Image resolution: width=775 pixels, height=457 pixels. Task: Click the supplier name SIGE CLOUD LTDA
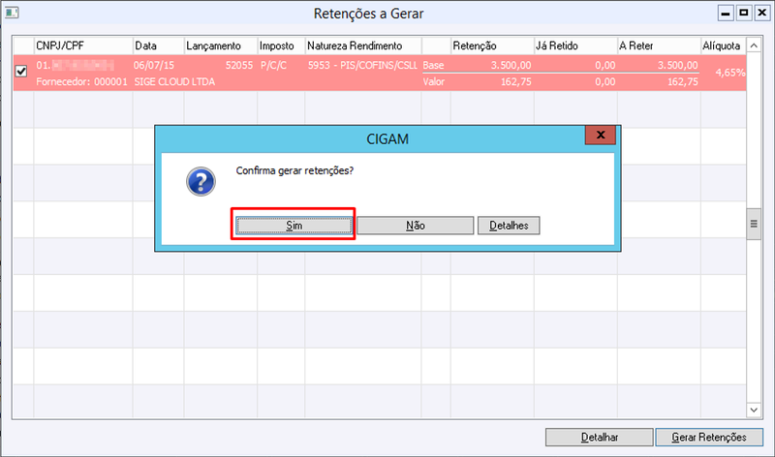(174, 82)
